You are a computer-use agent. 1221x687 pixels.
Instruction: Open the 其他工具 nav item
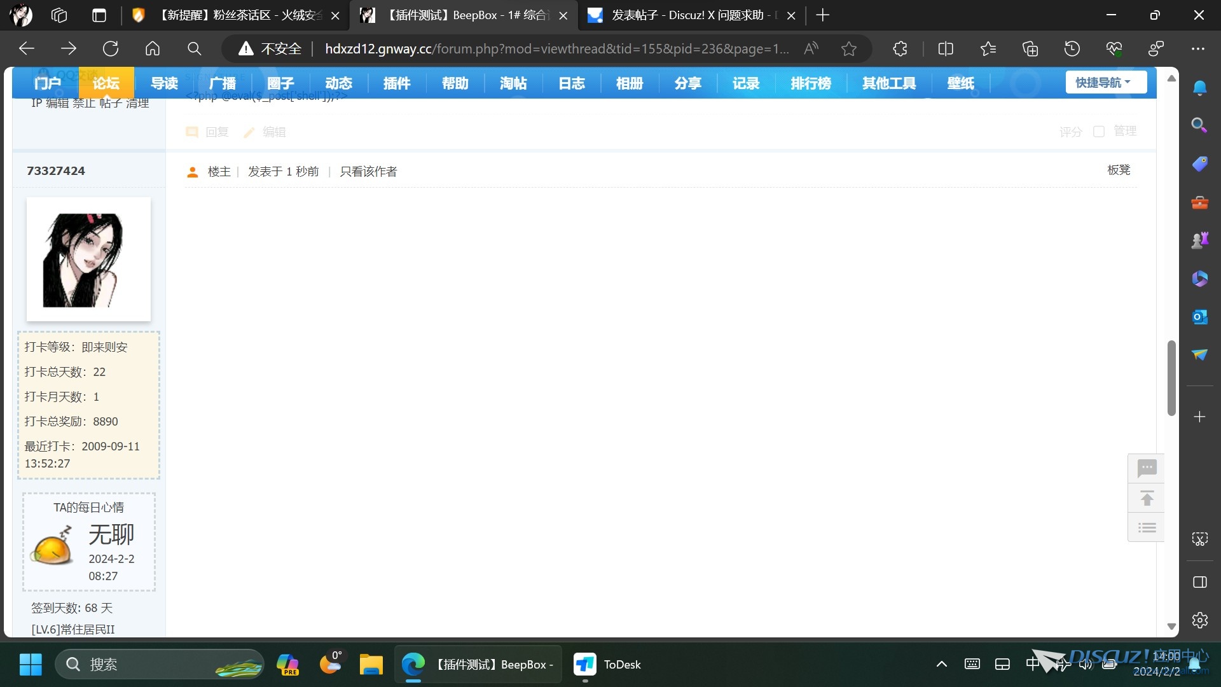[x=889, y=83]
